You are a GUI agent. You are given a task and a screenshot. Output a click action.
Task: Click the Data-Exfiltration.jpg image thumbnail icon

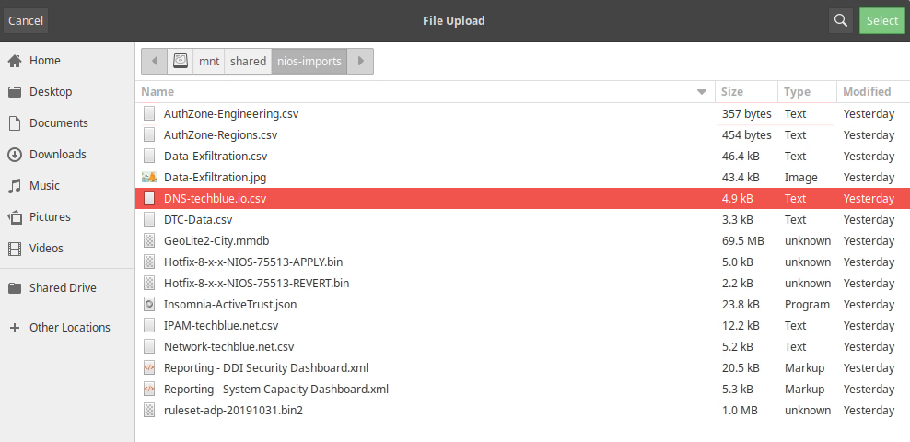tap(149, 177)
